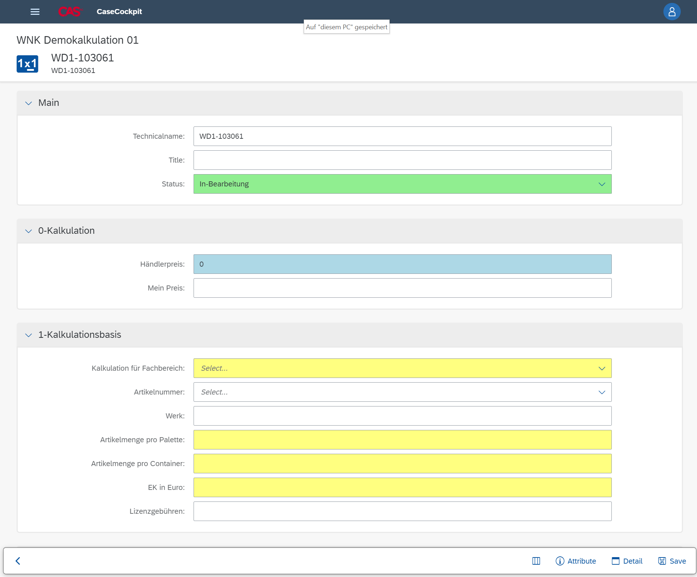Save the calculation

672,561
